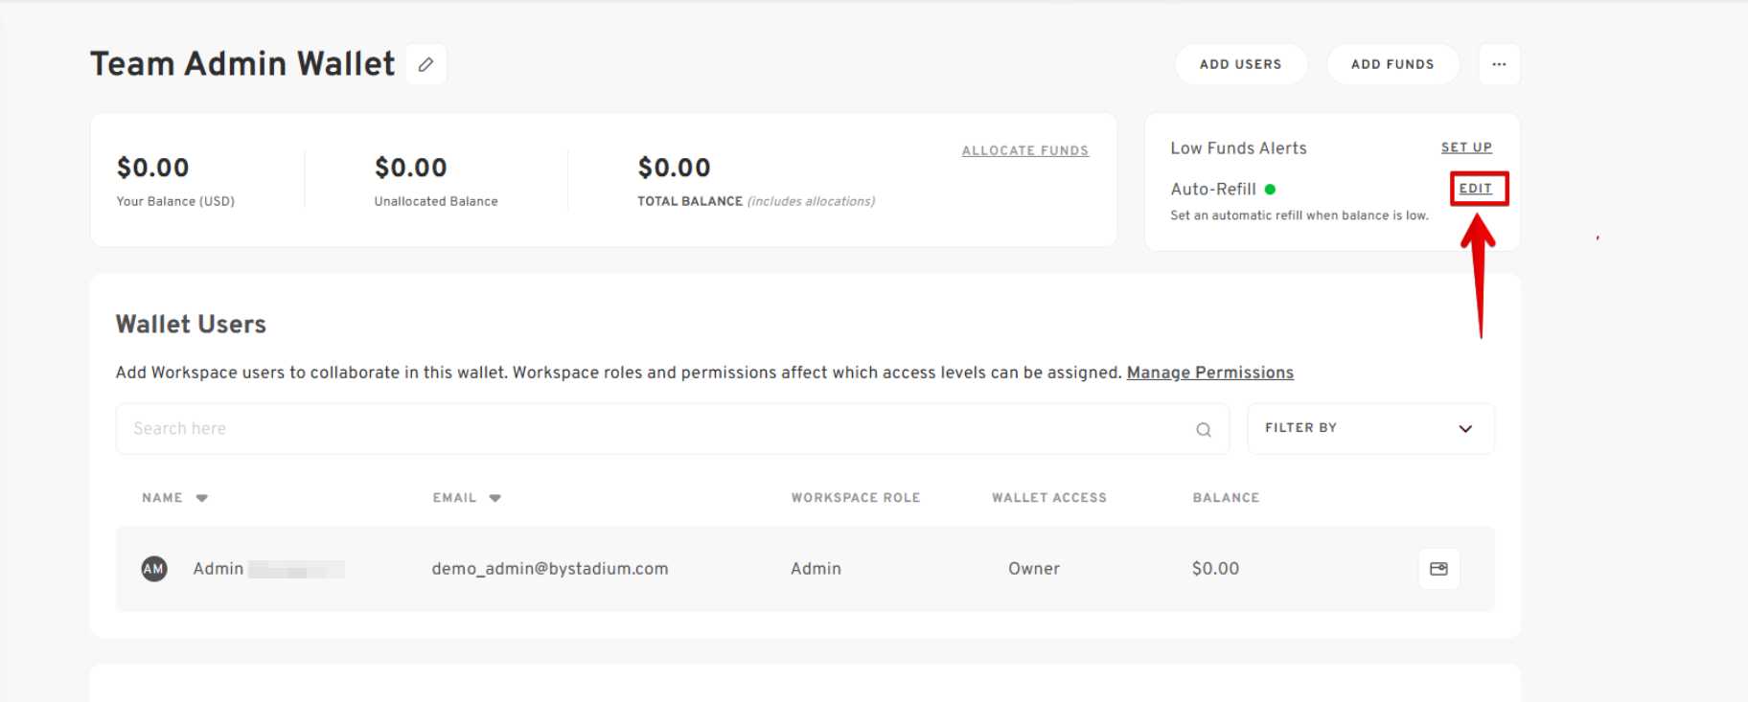Viewport: 1748px width, 702px height.
Task: Focus the 'Search here' users field
Action: (x=652, y=429)
